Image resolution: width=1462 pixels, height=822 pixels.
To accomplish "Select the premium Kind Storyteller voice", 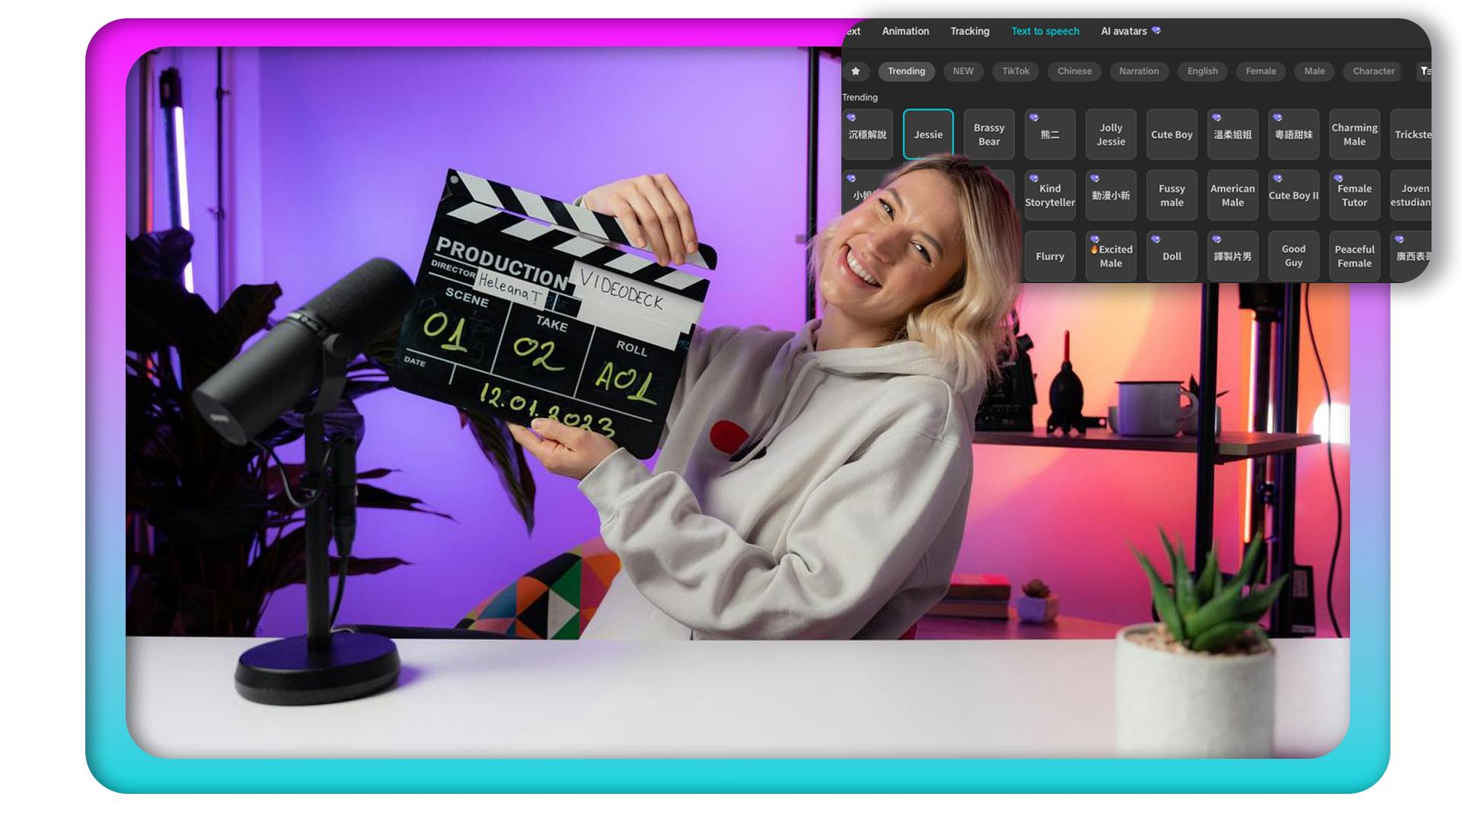I will coord(1050,196).
